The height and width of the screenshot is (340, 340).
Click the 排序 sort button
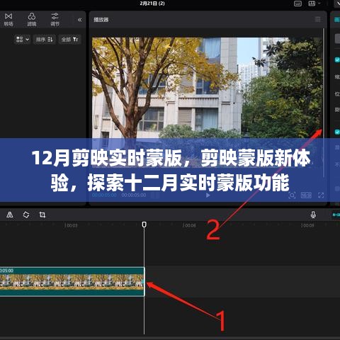tap(45, 40)
